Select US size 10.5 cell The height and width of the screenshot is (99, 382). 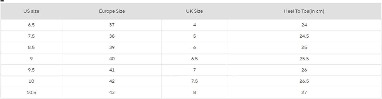(x=31, y=93)
